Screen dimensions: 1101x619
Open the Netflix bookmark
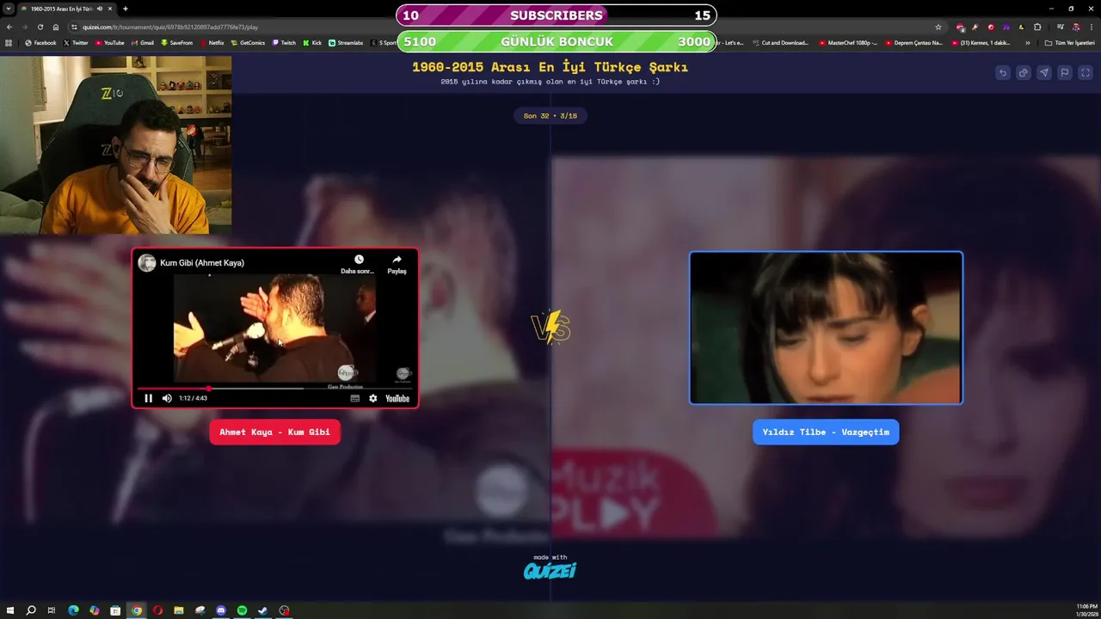pyautogui.click(x=212, y=42)
